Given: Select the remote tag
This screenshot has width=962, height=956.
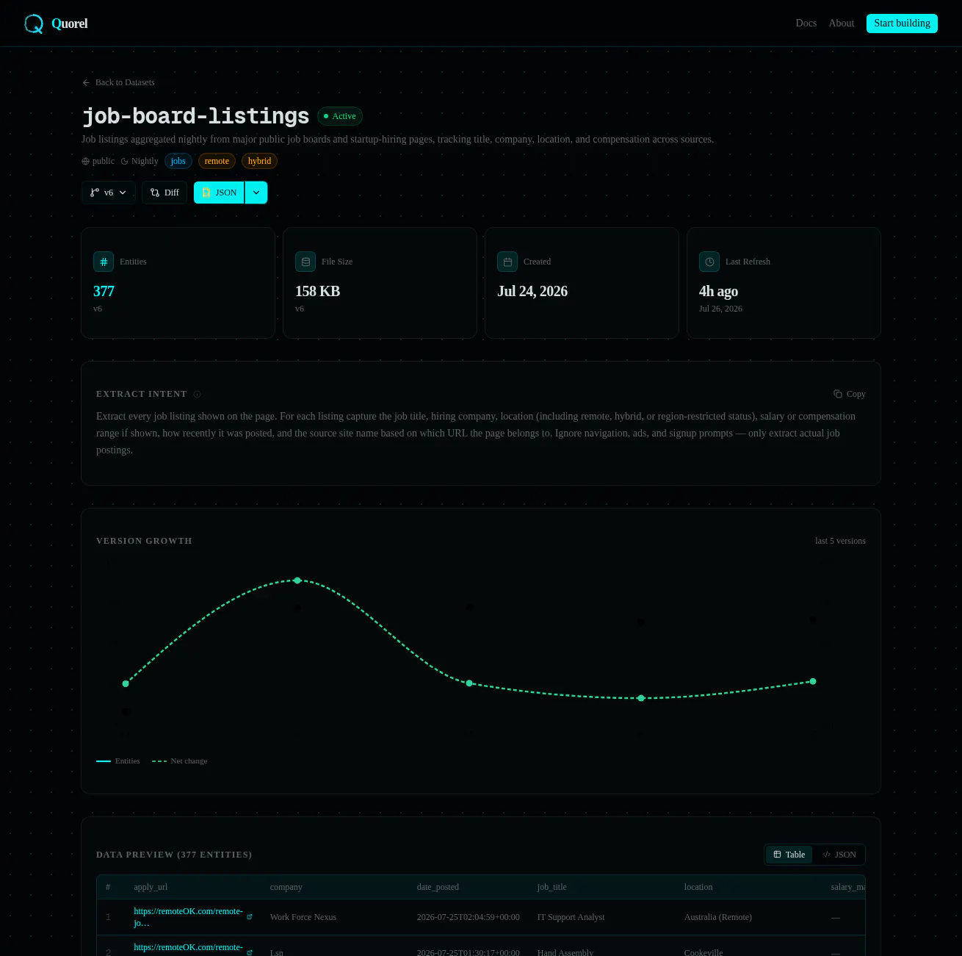Looking at the screenshot, I should tap(217, 161).
